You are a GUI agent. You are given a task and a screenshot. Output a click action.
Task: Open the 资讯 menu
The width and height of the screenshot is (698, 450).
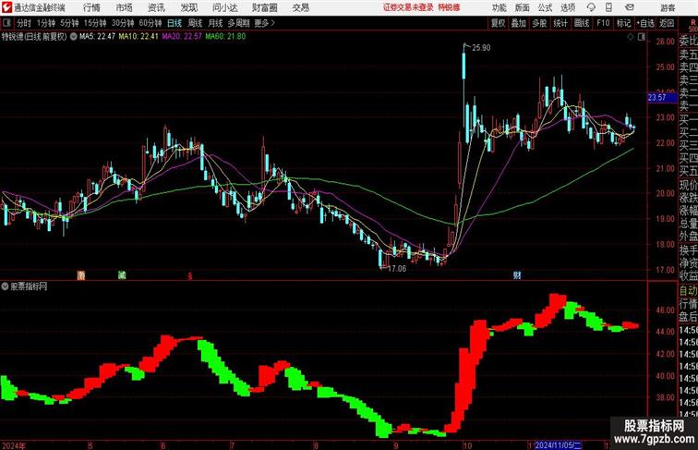pos(156,7)
